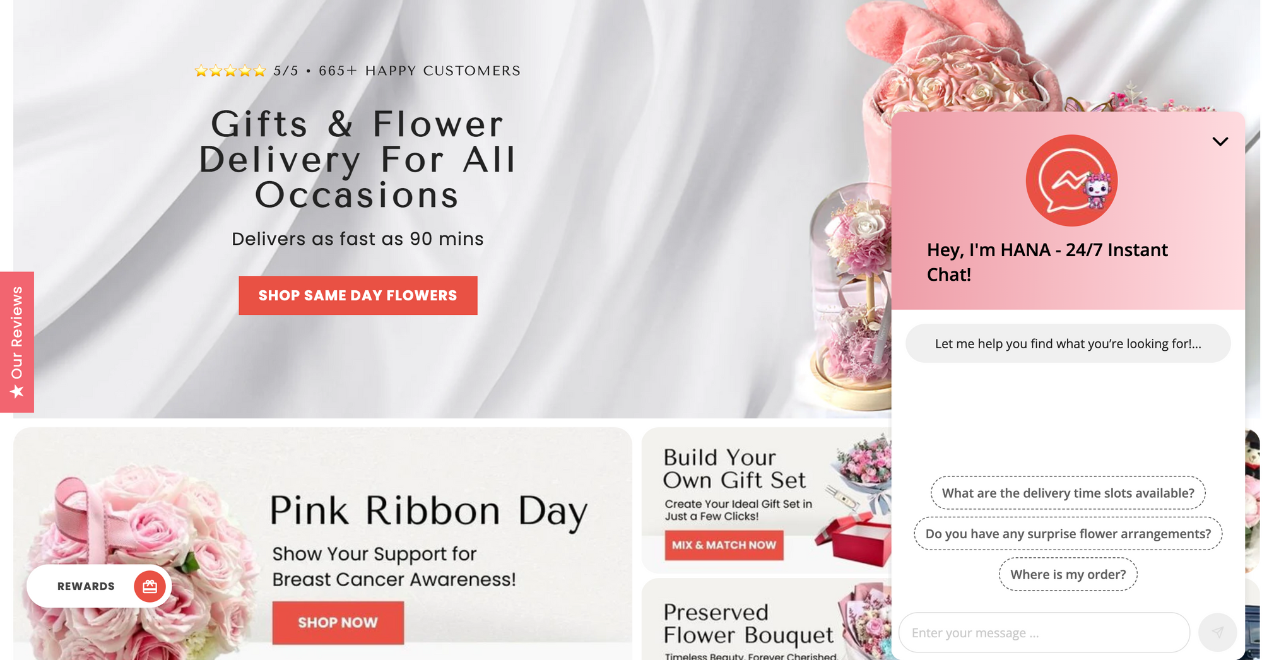Click the Let me help you find message
This screenshot has height=660, width=1262.
(x=1068, y=343)
